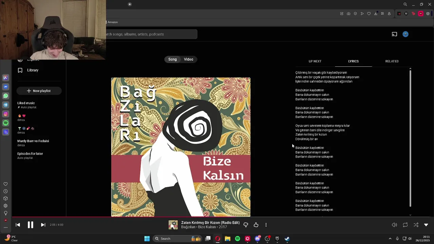Open WhatsApp in the Opera sidebar
This screenshot has height=244, width=434.
[5, 96]
